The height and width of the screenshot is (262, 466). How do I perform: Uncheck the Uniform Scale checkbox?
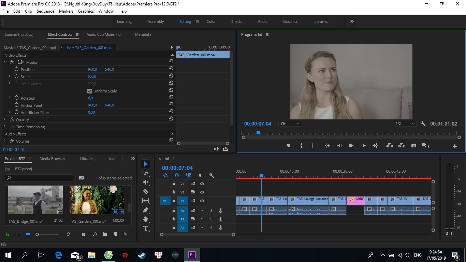coord(90,91)
